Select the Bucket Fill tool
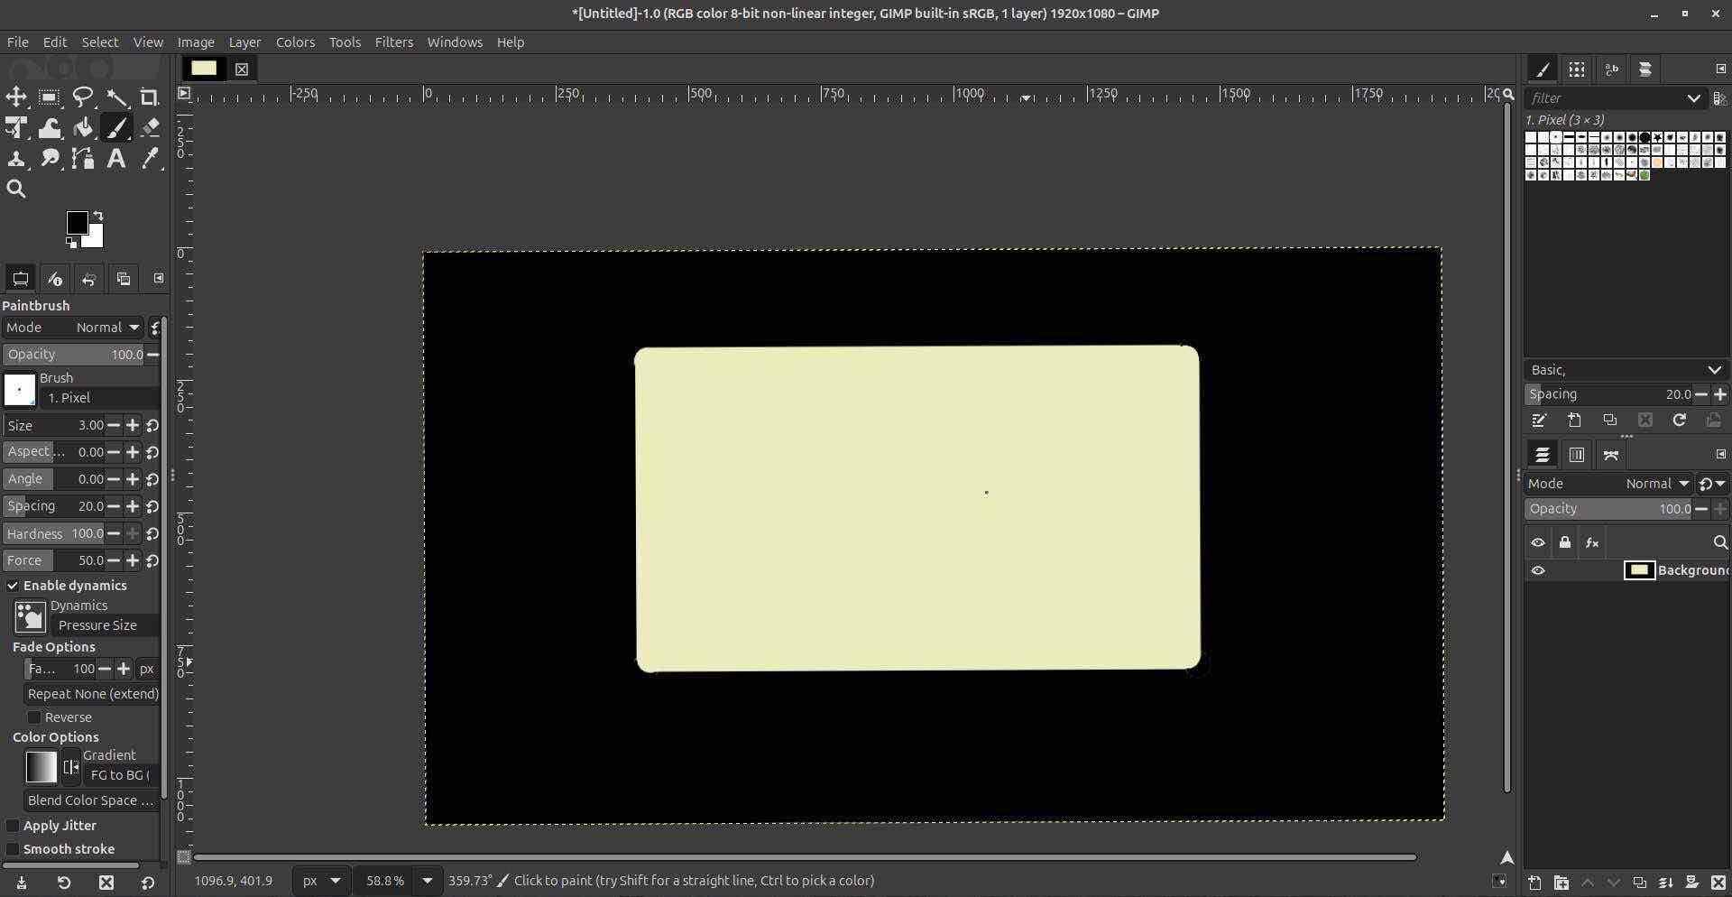 click(83, 128)
